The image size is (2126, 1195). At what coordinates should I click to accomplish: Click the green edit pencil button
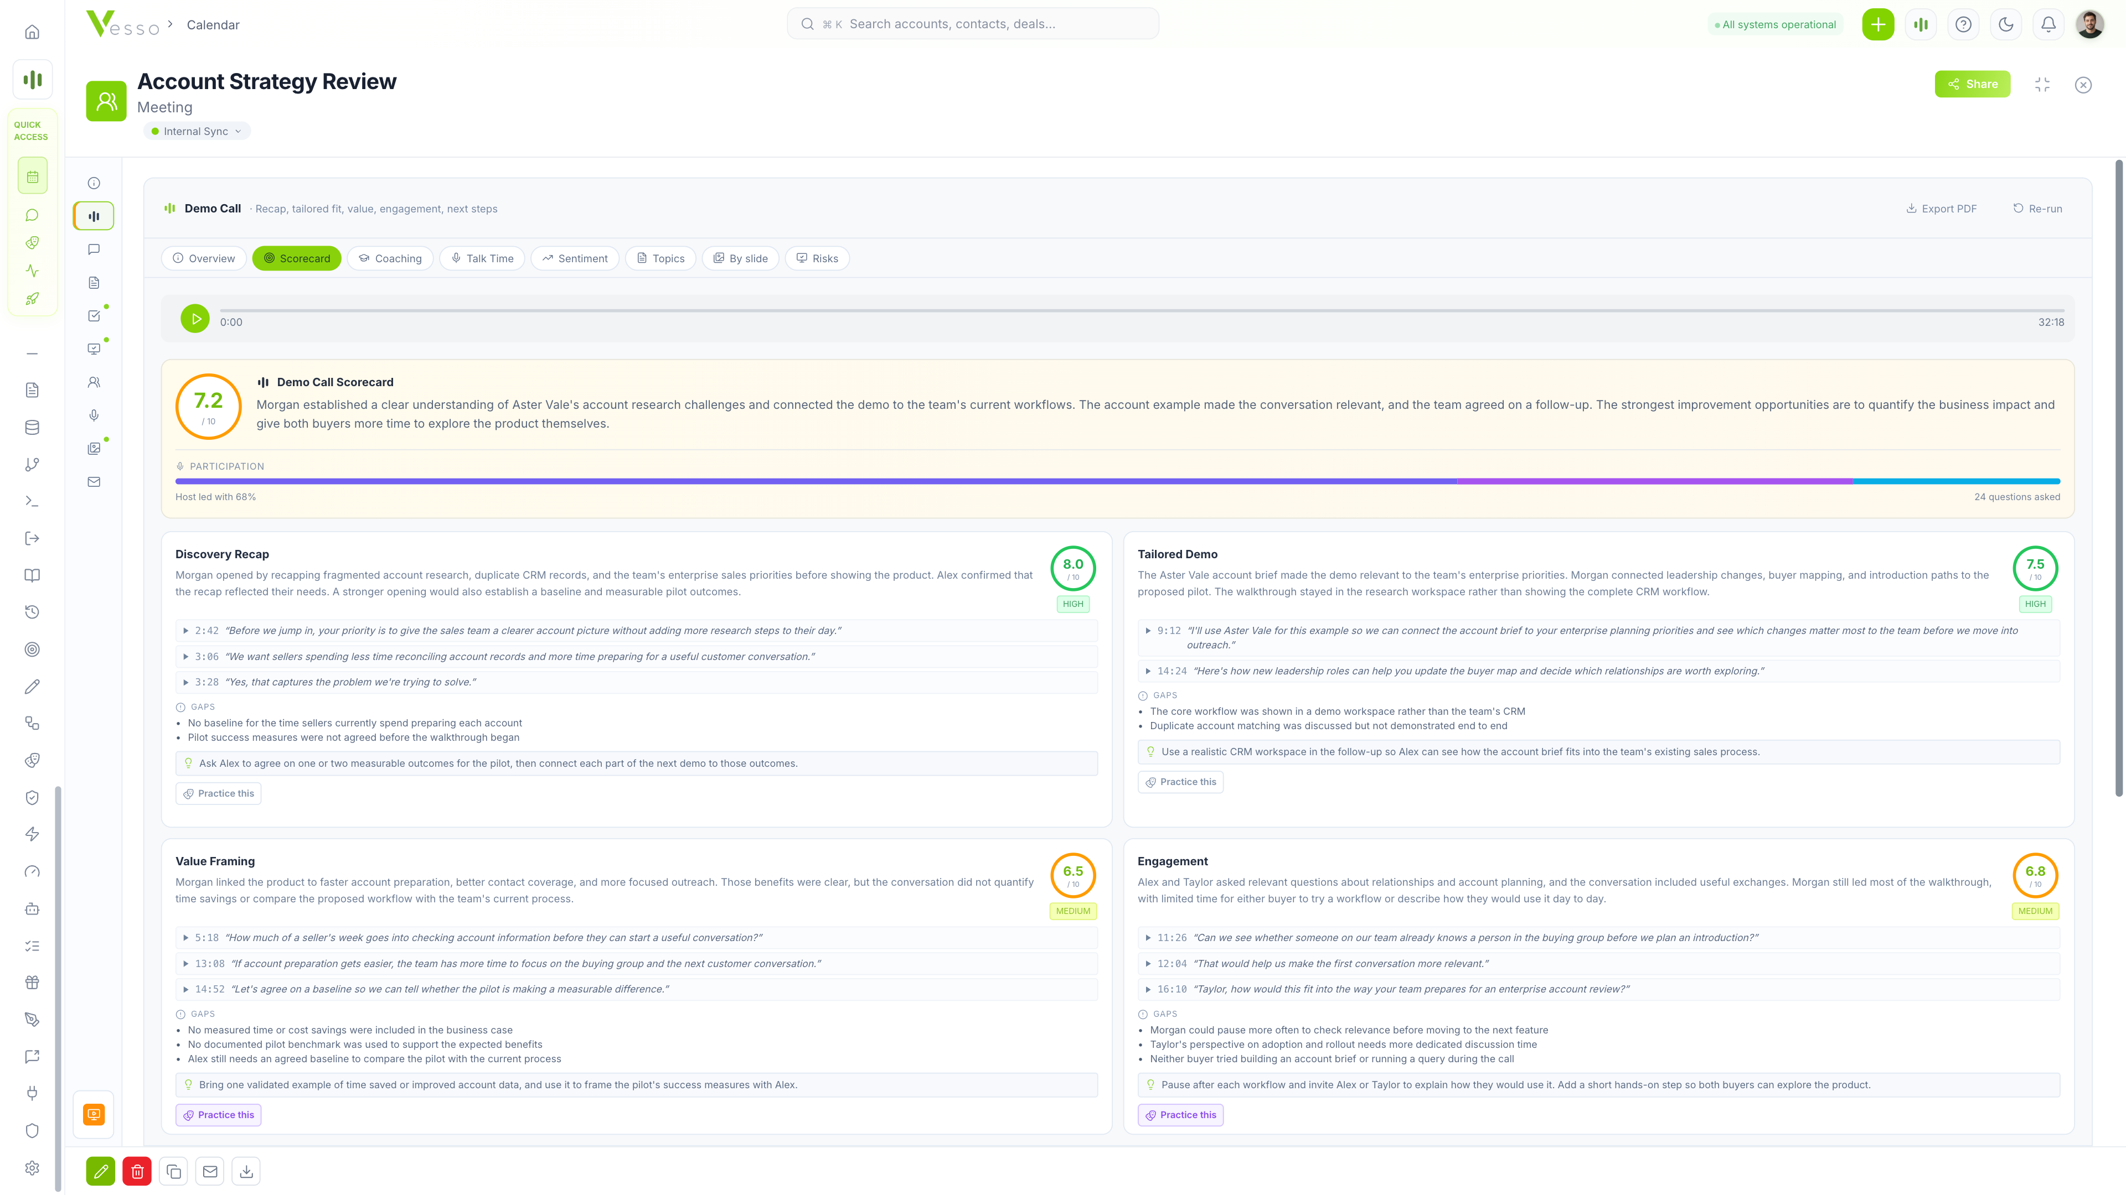click(x=101, y=1171)
